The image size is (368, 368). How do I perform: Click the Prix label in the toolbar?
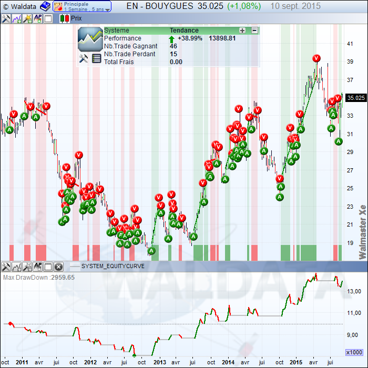click(76, 18)
